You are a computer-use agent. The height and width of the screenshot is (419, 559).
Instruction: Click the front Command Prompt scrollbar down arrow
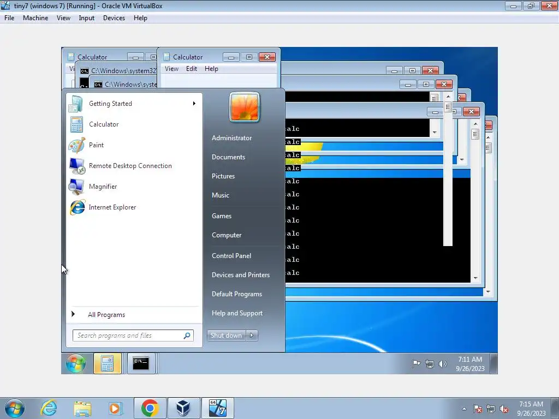(475, 278)
